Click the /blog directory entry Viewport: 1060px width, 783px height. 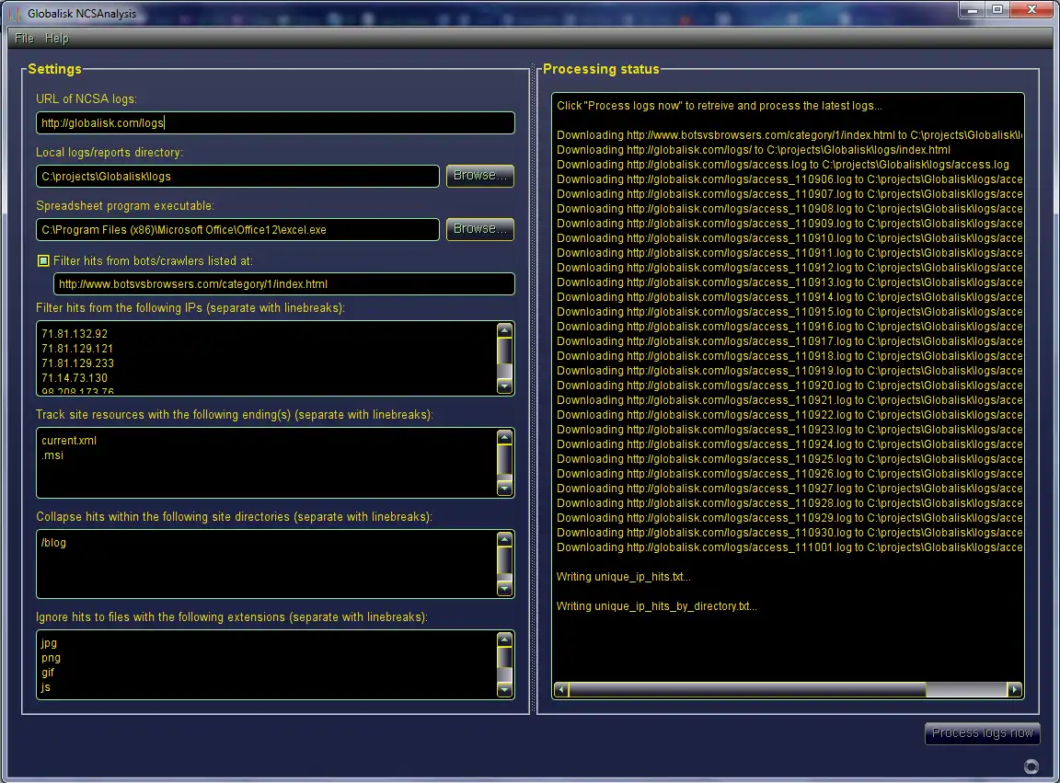pyautogui.click(x=53, y=543)
